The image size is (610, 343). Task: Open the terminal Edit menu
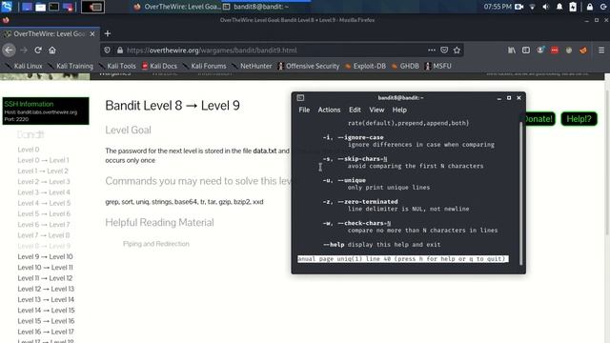355,111
